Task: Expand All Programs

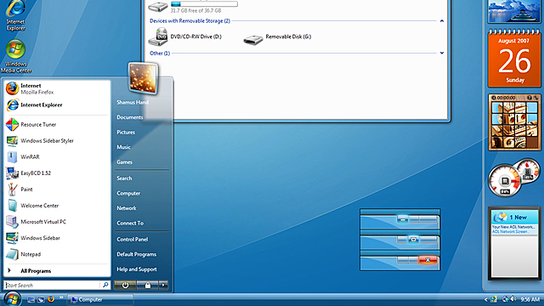Action: point(57,270)
